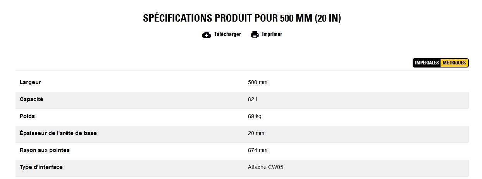Click the divider line above the table

coord(242,71)
